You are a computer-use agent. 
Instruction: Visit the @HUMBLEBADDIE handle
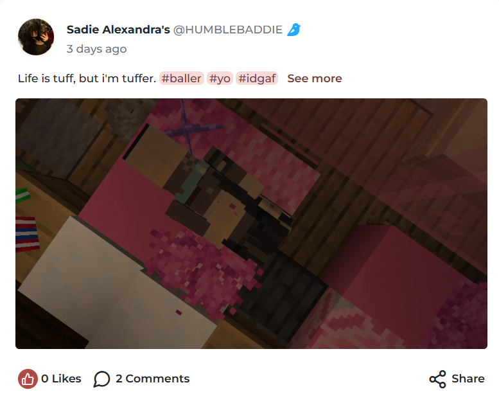point(228,30)
